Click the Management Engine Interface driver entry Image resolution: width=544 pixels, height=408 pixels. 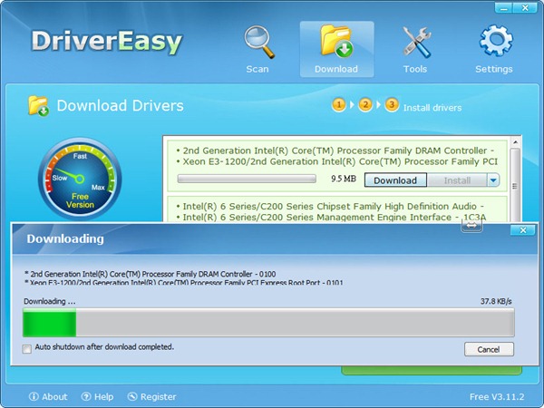point(331,218)
